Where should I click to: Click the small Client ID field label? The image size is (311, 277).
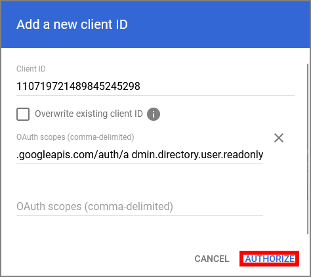pyautogui.click(x=31, y=69)
